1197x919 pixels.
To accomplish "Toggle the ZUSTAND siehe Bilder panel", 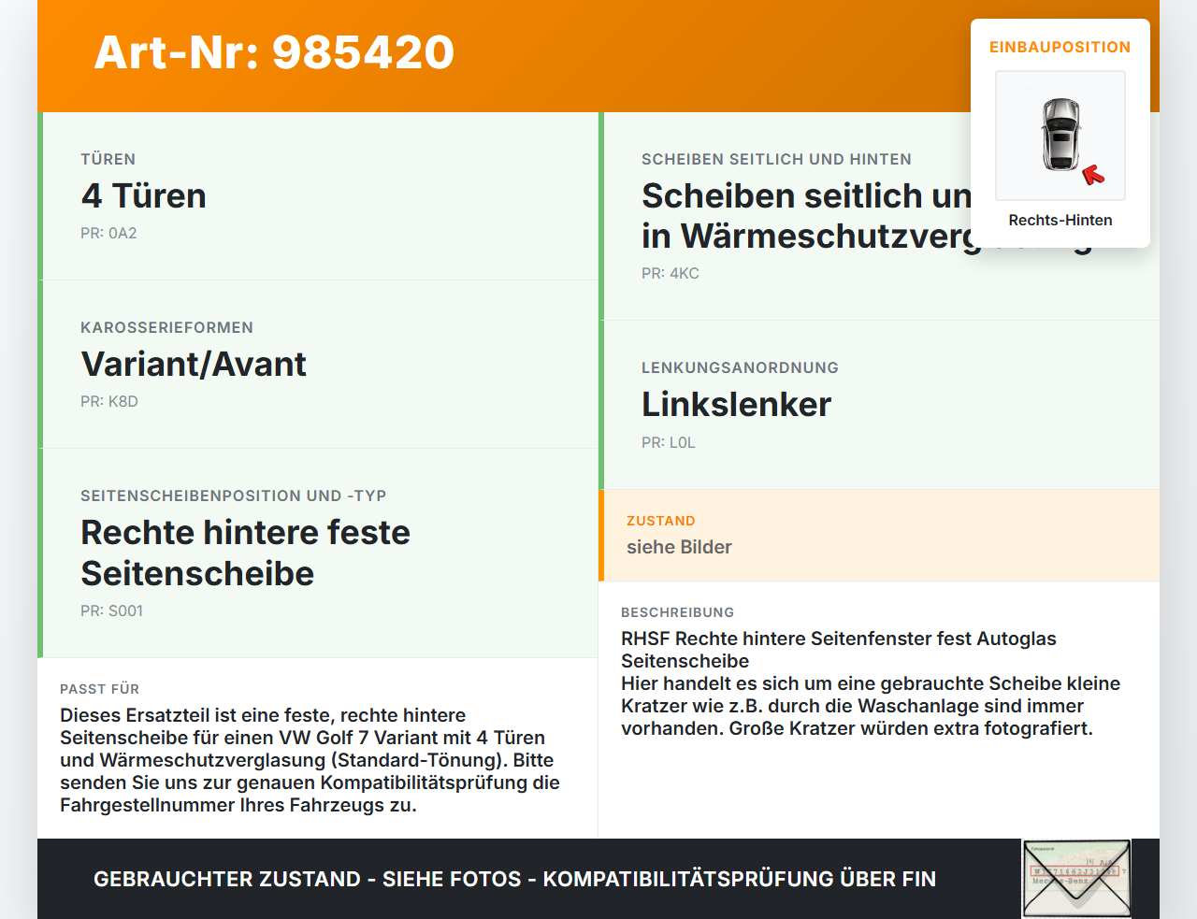I will click(x=879, y=535).
